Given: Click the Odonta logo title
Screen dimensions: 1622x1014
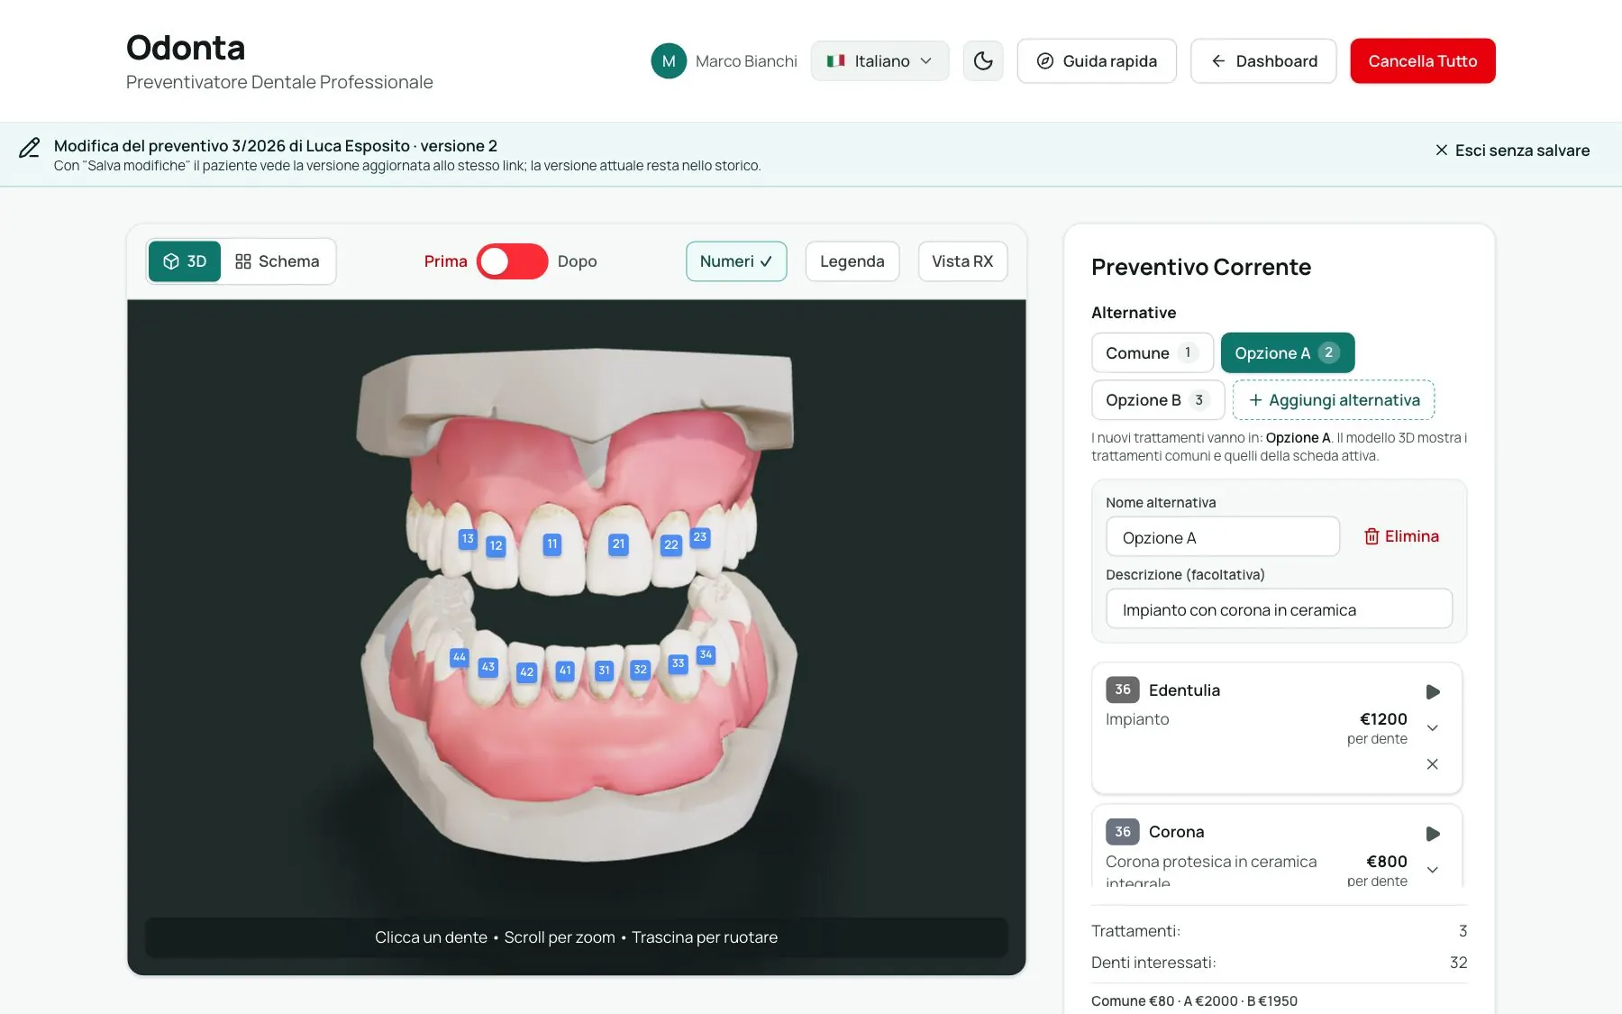Looking at the screenshot, I should (186, 48).
